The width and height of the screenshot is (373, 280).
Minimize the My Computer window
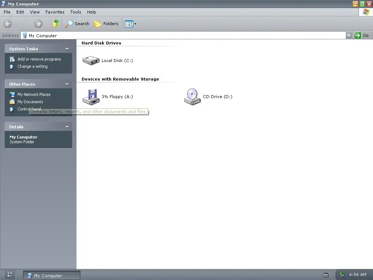pos(355,4)
